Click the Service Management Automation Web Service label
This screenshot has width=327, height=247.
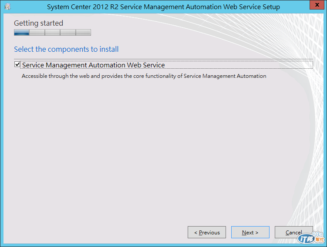pyautogui.click(x=93, y=65)
